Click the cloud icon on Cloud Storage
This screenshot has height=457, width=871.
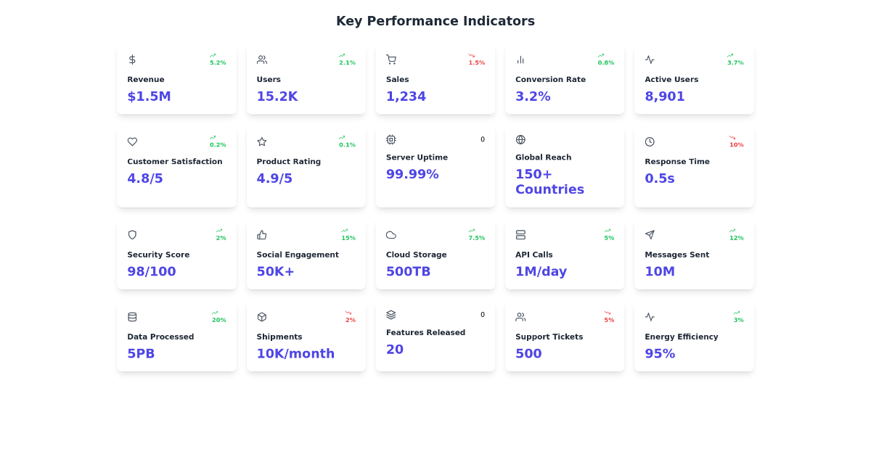coord(391,235)
